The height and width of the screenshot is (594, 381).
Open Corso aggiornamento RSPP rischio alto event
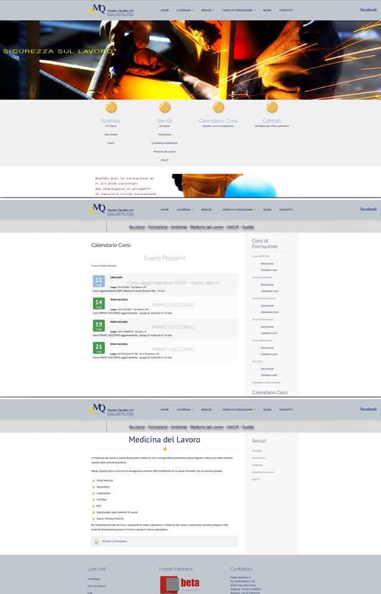173,283
